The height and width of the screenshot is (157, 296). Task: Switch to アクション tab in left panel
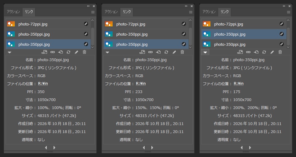click(13, 12)
